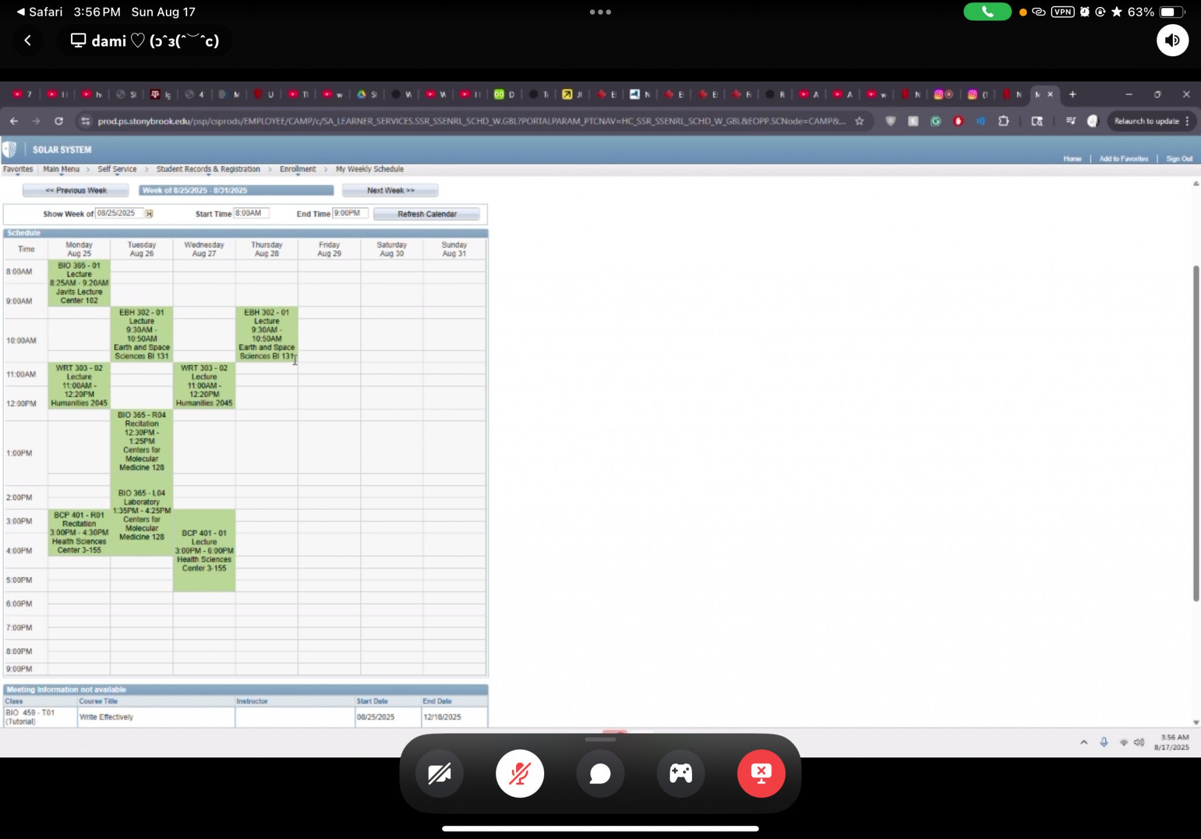Click the bookmark star in address bar
The width and height of the screenshot is (1201, 839).
coord(860,121)
